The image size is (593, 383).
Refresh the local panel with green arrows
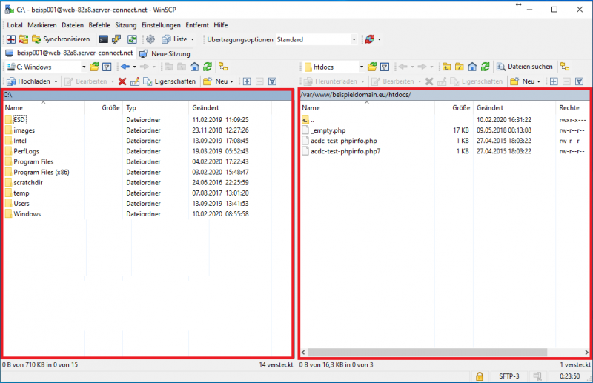tap(208, 67)
